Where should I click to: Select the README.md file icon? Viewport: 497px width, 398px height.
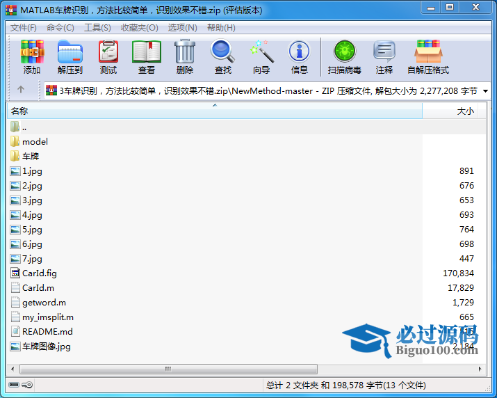point(15,331)
